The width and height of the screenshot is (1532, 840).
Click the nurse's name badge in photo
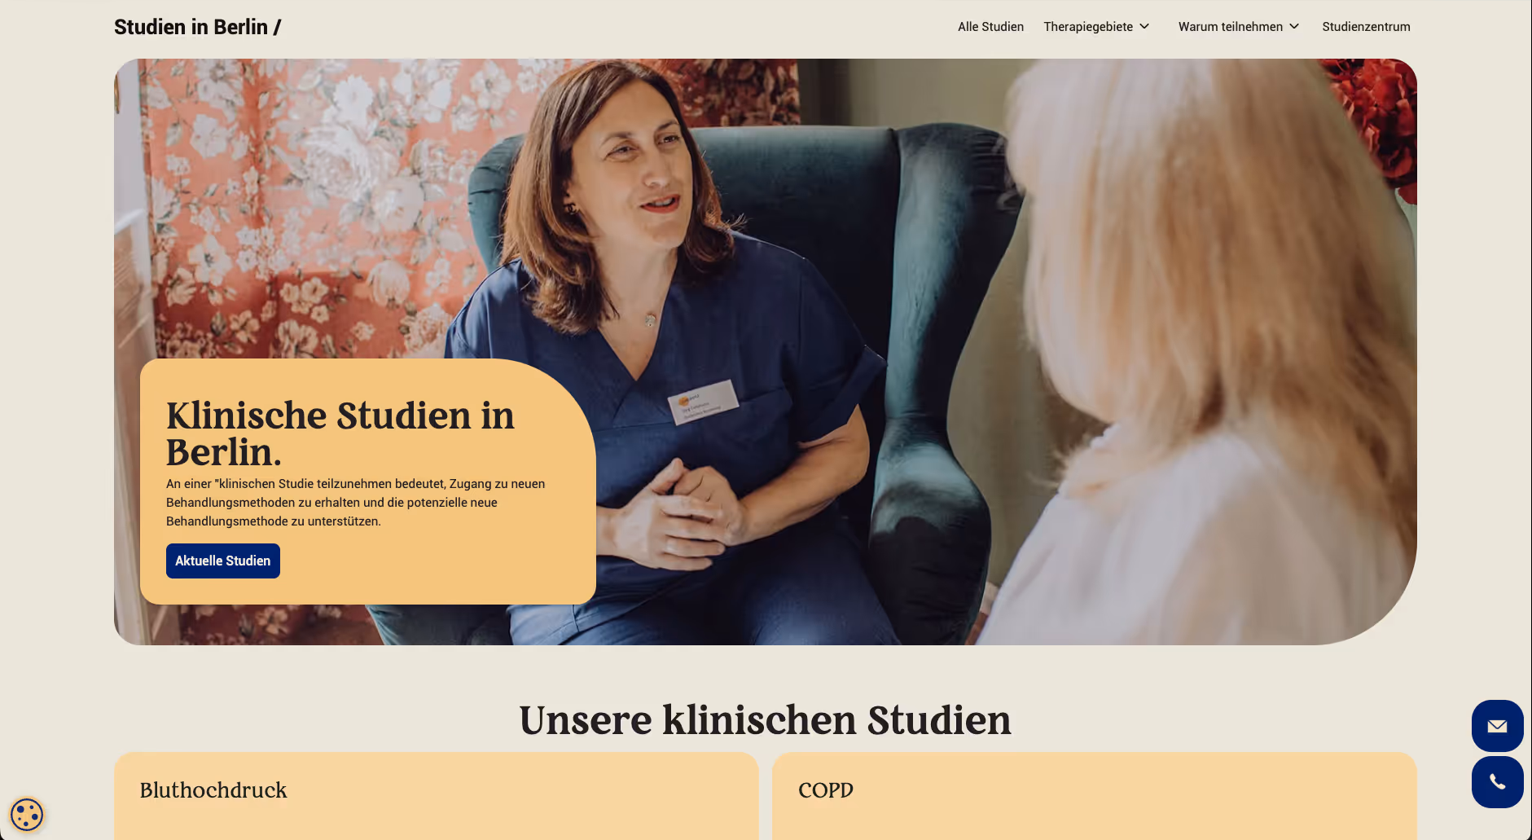pyautogui.click(x=704, y=402)
